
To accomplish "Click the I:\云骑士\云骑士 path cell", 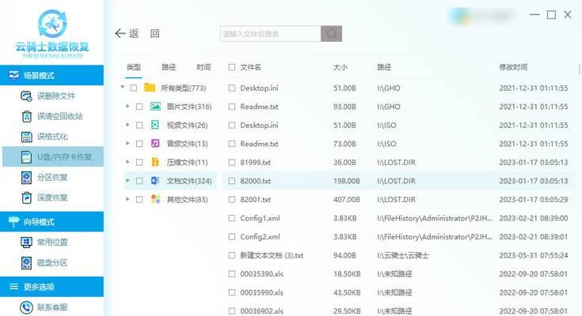I will 403,255.
